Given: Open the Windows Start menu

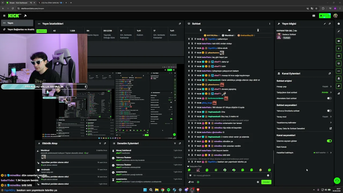Looking at the screenshot, I should tap(145, 190).
